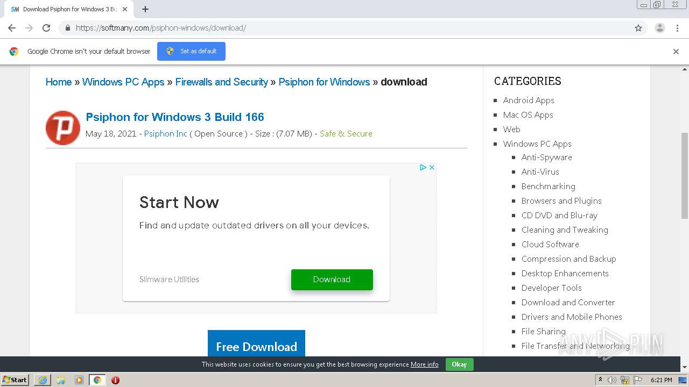Select the Download Psiphon for Windows tab
The height and width of the screenshot is (387, 689).
tap(70, 9)
